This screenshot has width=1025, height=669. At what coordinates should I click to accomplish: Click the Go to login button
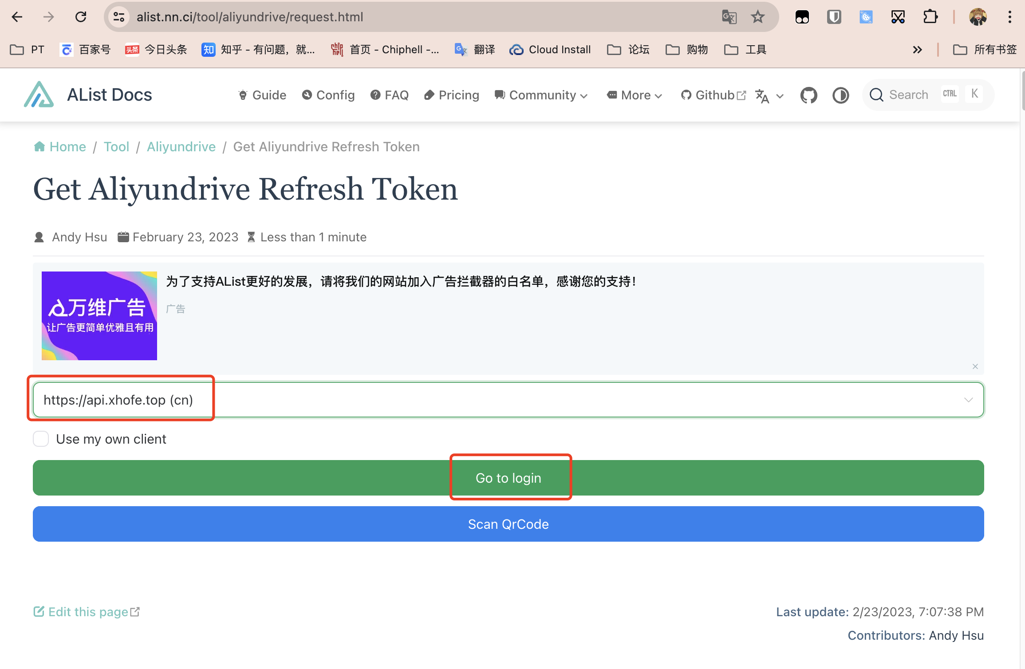click(509, 478)
